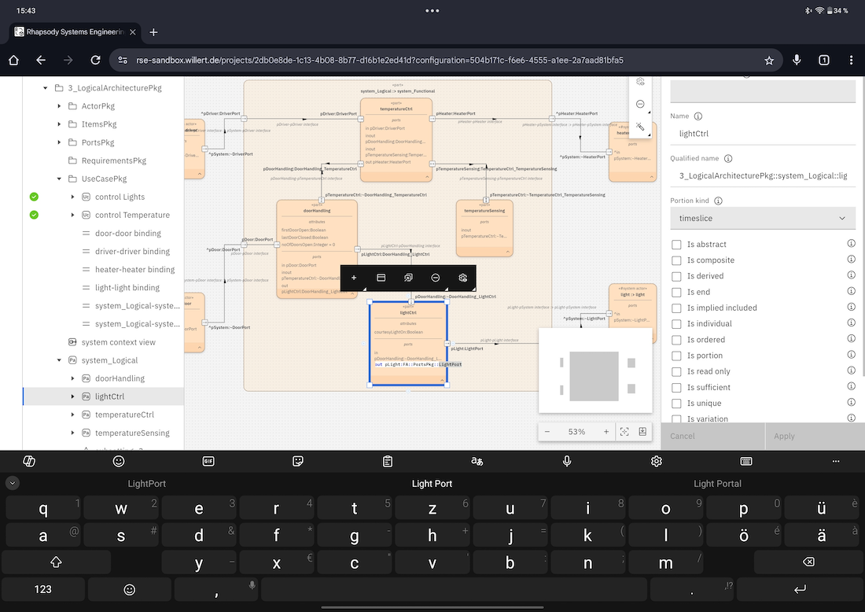Click the info icon next to Portion kind
865x612 pixels.
(x=718, y=201)
